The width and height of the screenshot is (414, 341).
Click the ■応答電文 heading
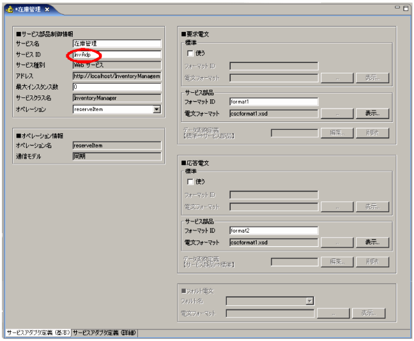(195, 163)
